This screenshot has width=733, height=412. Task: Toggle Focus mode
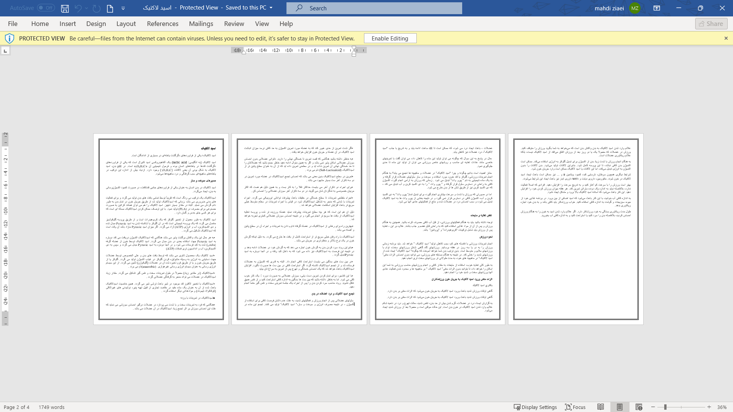pos(575,407)
